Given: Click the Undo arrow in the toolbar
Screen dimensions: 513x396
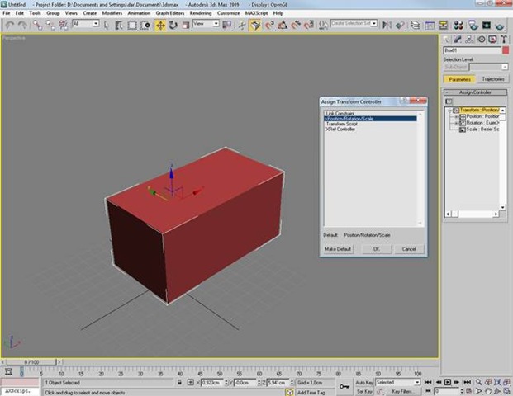Looking at the screenshot, I should [9, 25].
